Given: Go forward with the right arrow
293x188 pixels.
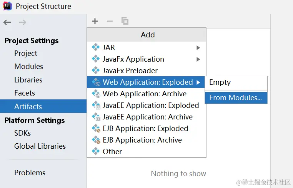Looking at the screenshot, I should coord(22,22).
